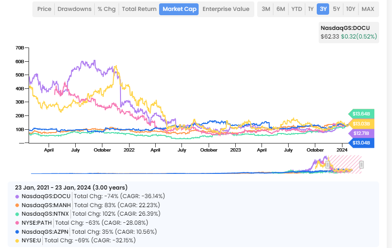Click the 10B y-axis label
Viewport: 392px width, 248px height.
20,129
